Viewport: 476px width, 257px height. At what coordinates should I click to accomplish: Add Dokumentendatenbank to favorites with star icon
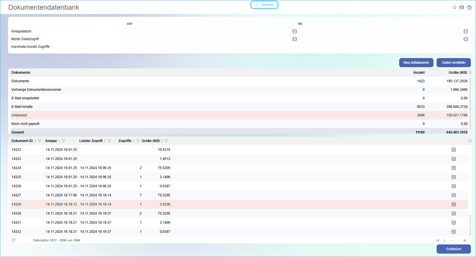click(x=454, y=7)
